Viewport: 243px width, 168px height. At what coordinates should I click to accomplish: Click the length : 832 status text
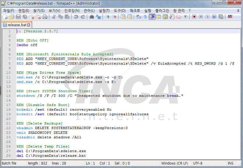pyautogui.click(x=38, y=163)
